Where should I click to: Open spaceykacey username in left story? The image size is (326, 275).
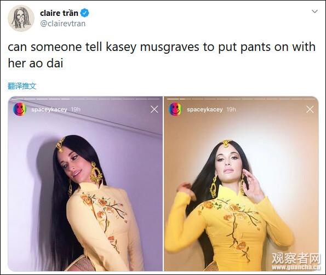[49, 110]
